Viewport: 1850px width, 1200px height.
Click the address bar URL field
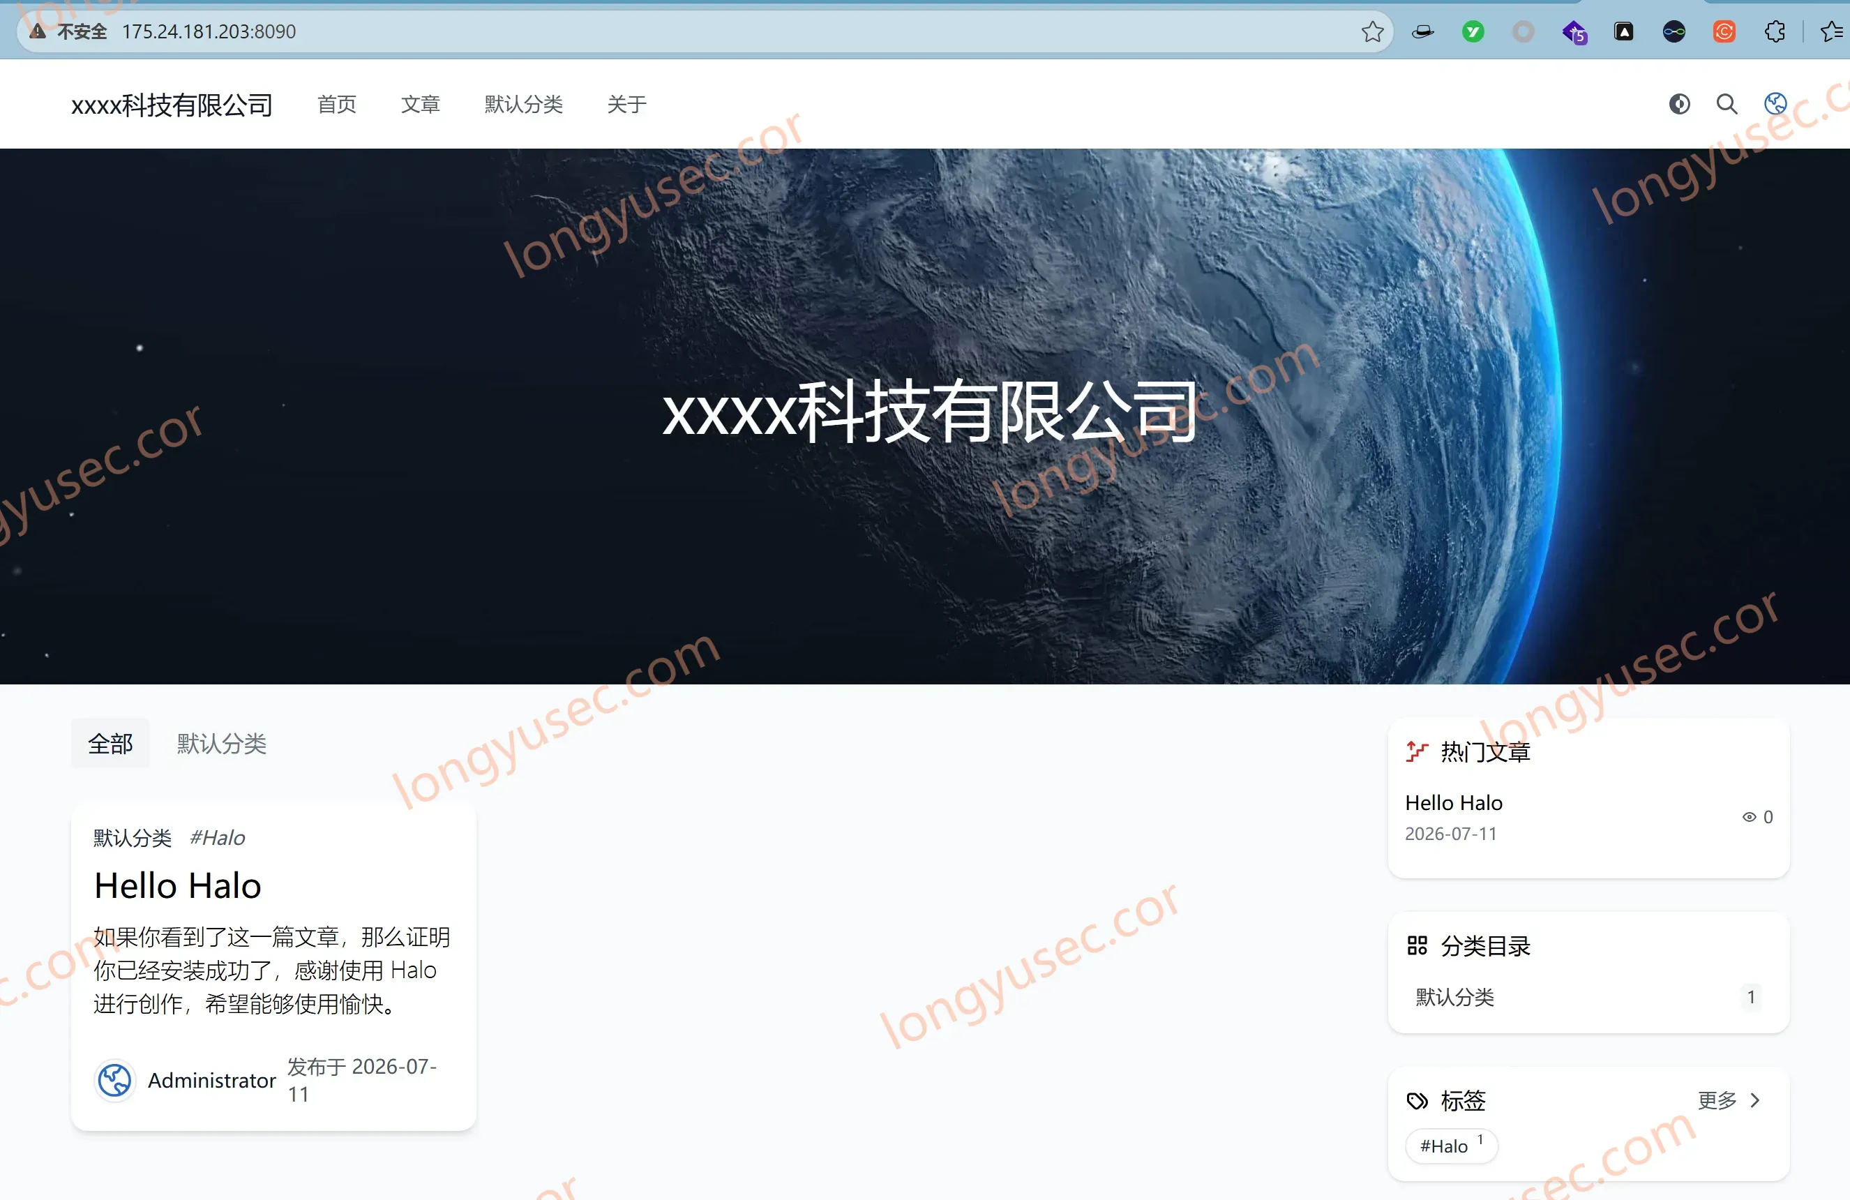pos(700,32)
